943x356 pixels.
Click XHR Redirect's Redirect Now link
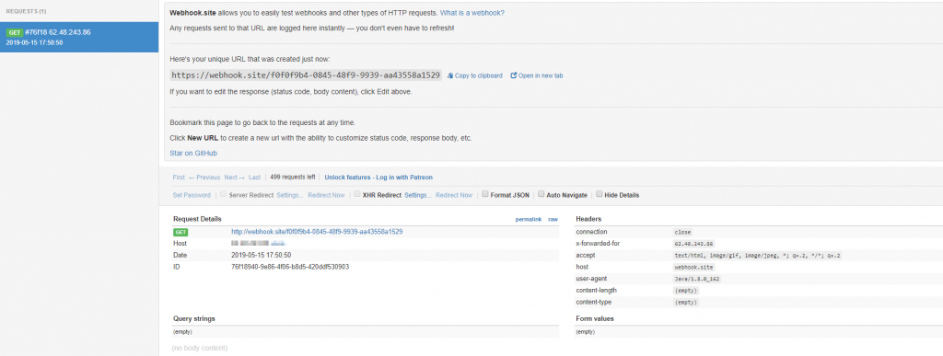[454, 195]
